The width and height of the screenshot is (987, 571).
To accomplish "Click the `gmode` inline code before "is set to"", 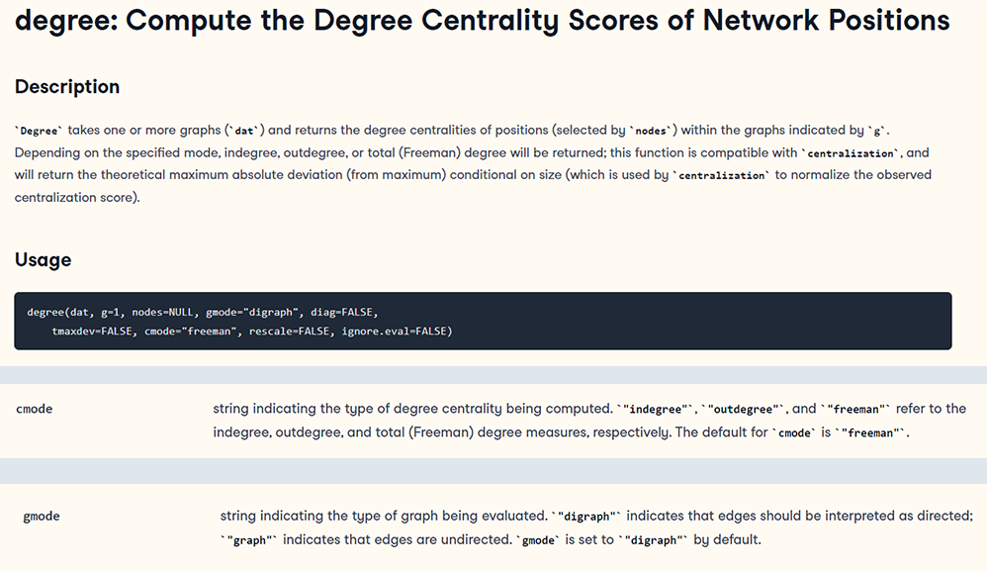I will click(x=538, y=540).
